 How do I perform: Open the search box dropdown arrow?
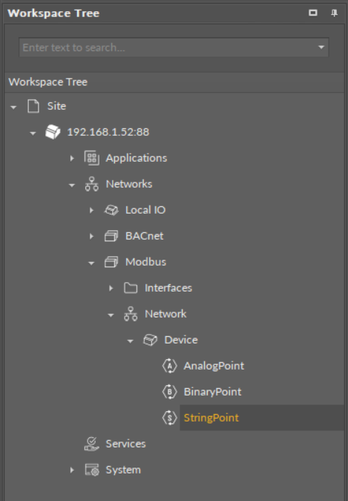(321, 48)
